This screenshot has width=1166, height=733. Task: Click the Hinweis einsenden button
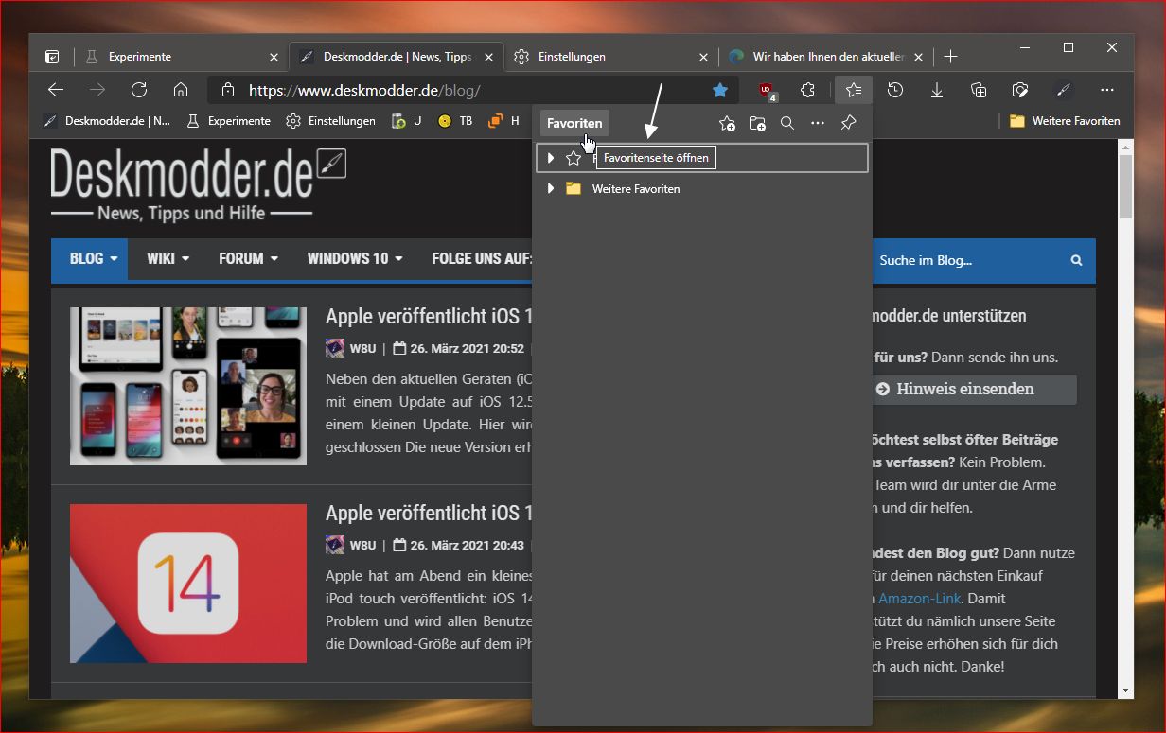pos(972,389)
